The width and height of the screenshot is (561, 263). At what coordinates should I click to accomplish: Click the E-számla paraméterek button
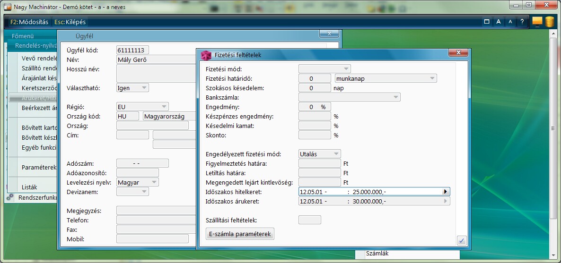coord(240,234)
